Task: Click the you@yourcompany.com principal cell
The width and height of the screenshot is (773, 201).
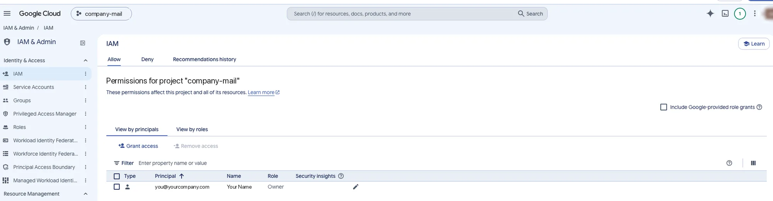Action: 182,187
